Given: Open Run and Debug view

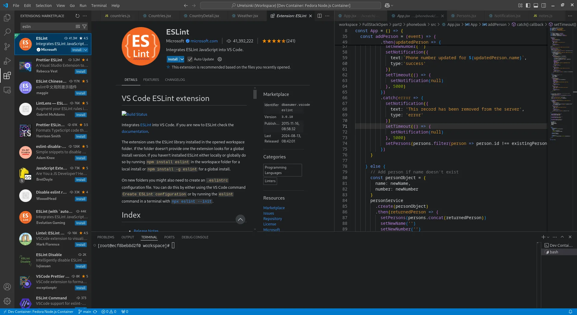Looking at the screenshot, I should pos(7,61).
